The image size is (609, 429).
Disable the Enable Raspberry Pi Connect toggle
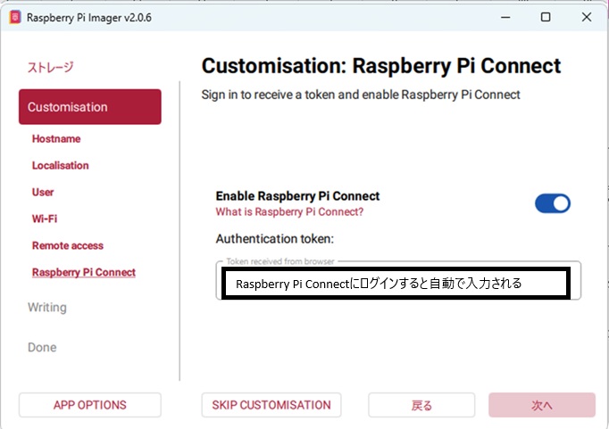point(552,203)
